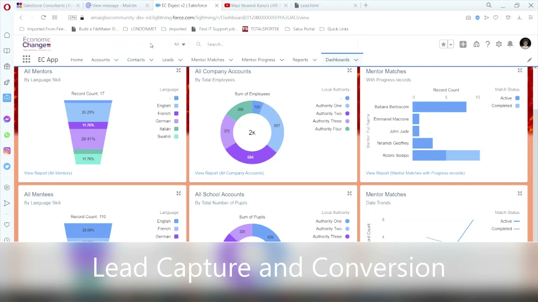Image resolution: width=538 pixels, height=302 pixels.
Task: Expand the Leads tab dropdown chevron
Action: (x=180, y=60)
